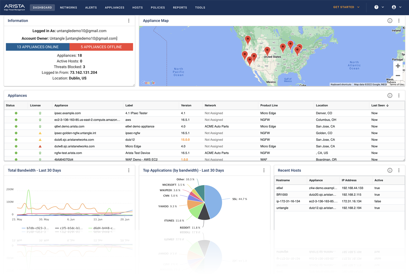
Task: Switch to the NETWORKS tab
Action: tap(68, 7)
